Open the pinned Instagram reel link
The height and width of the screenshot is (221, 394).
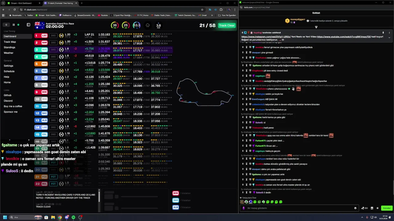[x=266, y=37]
